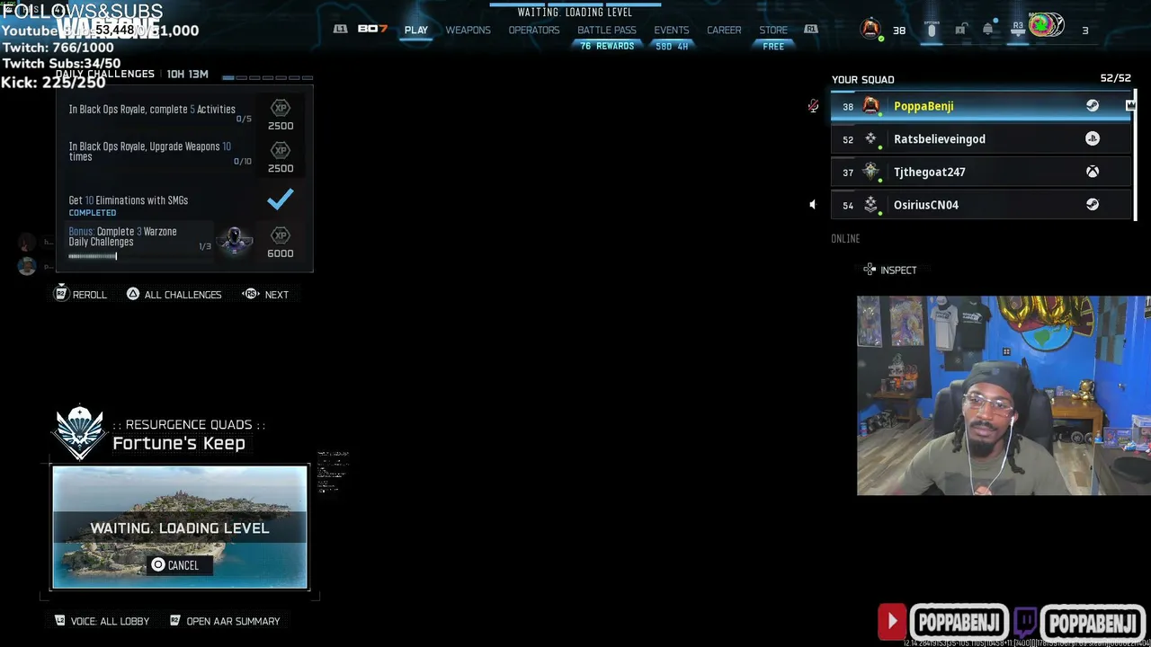The width and height of the screenshot is (1151, 647).
Task: Click the triangle icon beside All Challenges
Action: (x=133, y=294)
